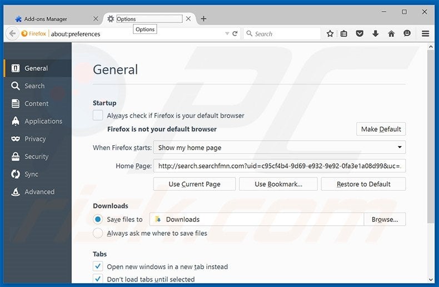
Task: Open a new tab with plus
Action: [x=203, y=19]
